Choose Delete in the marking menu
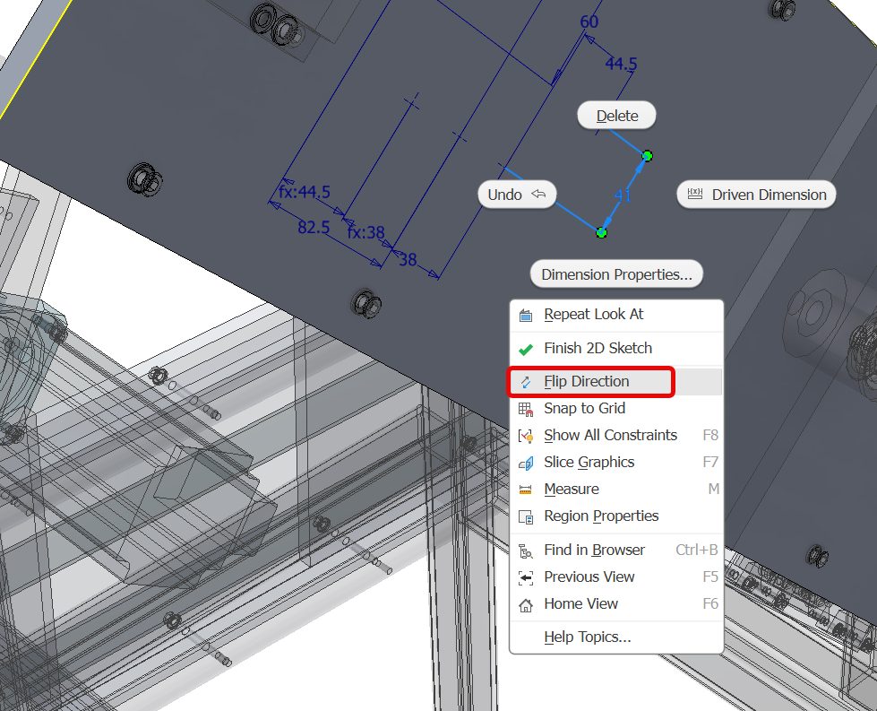Screen dimensions: 877x711 (616, 116)
